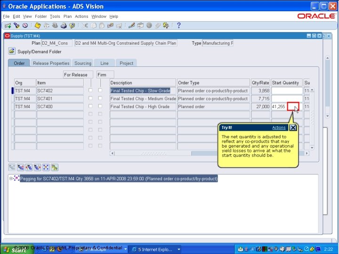Toggle Firm checkbox for SC7401
Image resolution: width=339 pixels, height=254 pixels.
100,98
